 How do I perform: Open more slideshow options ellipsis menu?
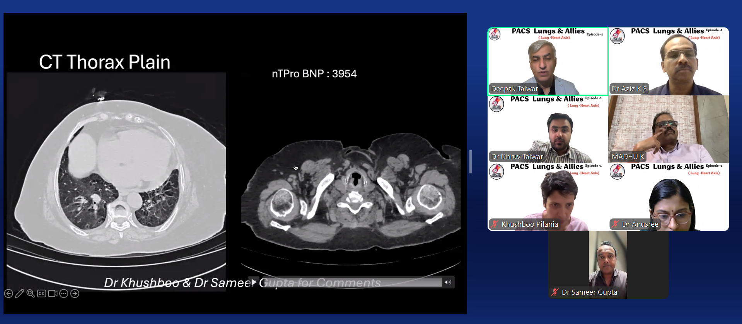(64, 294)
